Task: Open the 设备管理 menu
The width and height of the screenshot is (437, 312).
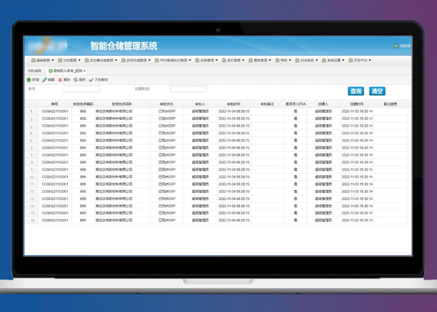Action: (207, 60)
